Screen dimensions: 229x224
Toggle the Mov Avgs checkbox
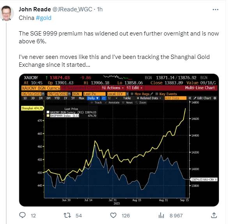click(132, 94)
